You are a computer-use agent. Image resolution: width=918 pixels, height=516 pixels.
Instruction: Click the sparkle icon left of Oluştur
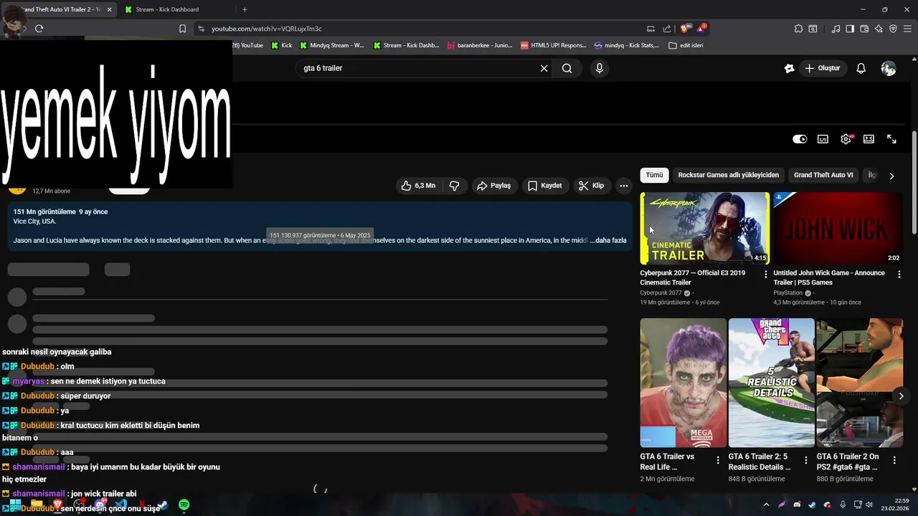point(789,68)
